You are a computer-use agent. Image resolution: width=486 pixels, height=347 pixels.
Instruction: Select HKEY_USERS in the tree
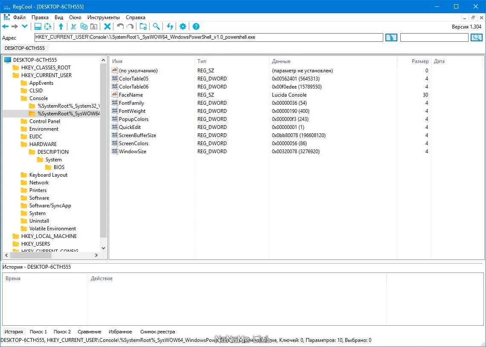(35, 244)
